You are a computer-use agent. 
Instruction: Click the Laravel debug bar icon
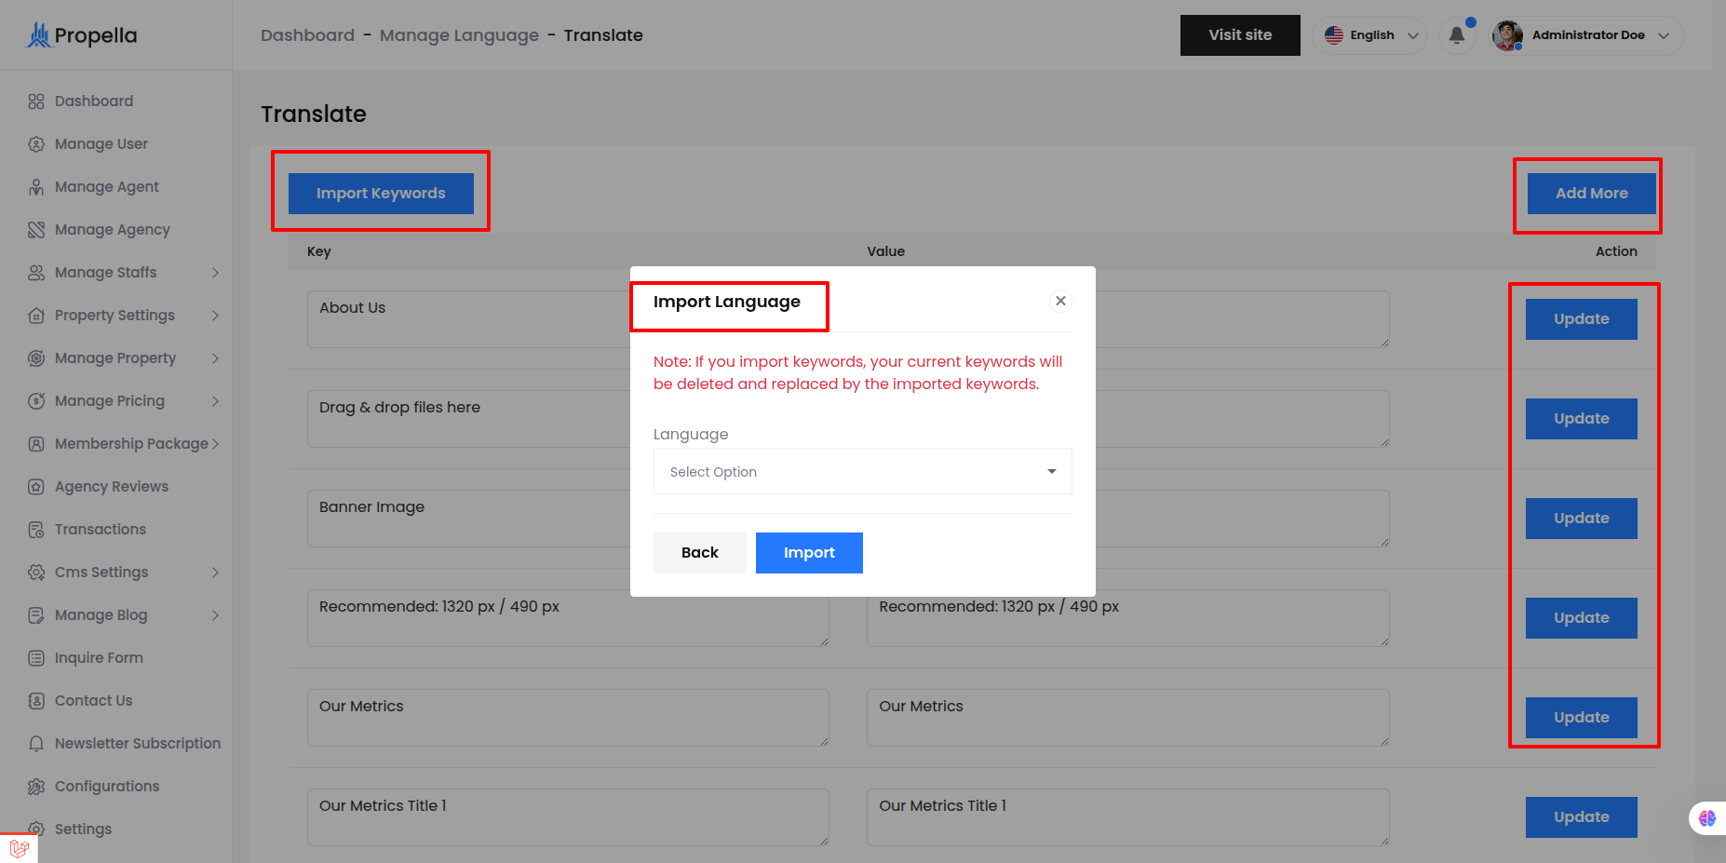click(19, 848)
